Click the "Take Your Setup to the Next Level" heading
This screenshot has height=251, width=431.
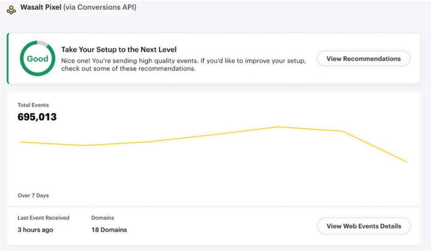pos(119,50)
